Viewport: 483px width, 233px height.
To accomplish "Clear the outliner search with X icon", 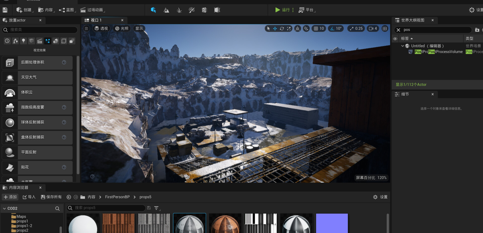I will pos(398,30).
